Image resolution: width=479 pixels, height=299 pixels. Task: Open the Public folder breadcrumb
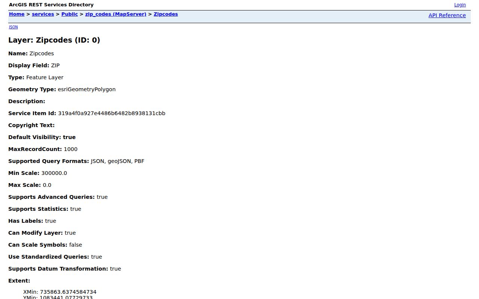tap(70, 14)
